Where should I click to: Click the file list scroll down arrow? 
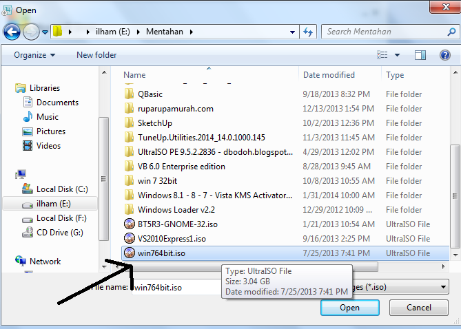point(455,255)
